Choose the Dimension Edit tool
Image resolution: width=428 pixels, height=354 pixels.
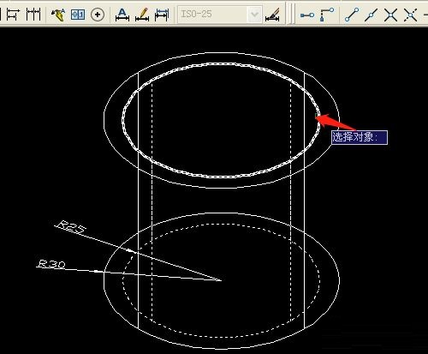point(122,15)
